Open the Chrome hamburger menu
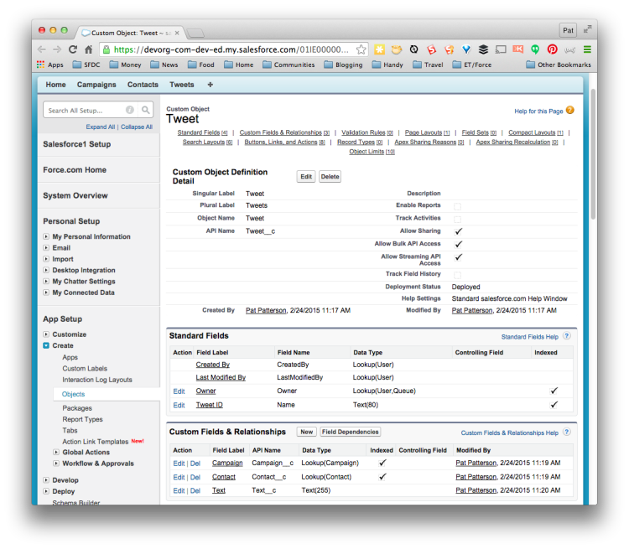629x549 pixels. tap(587, 49)
